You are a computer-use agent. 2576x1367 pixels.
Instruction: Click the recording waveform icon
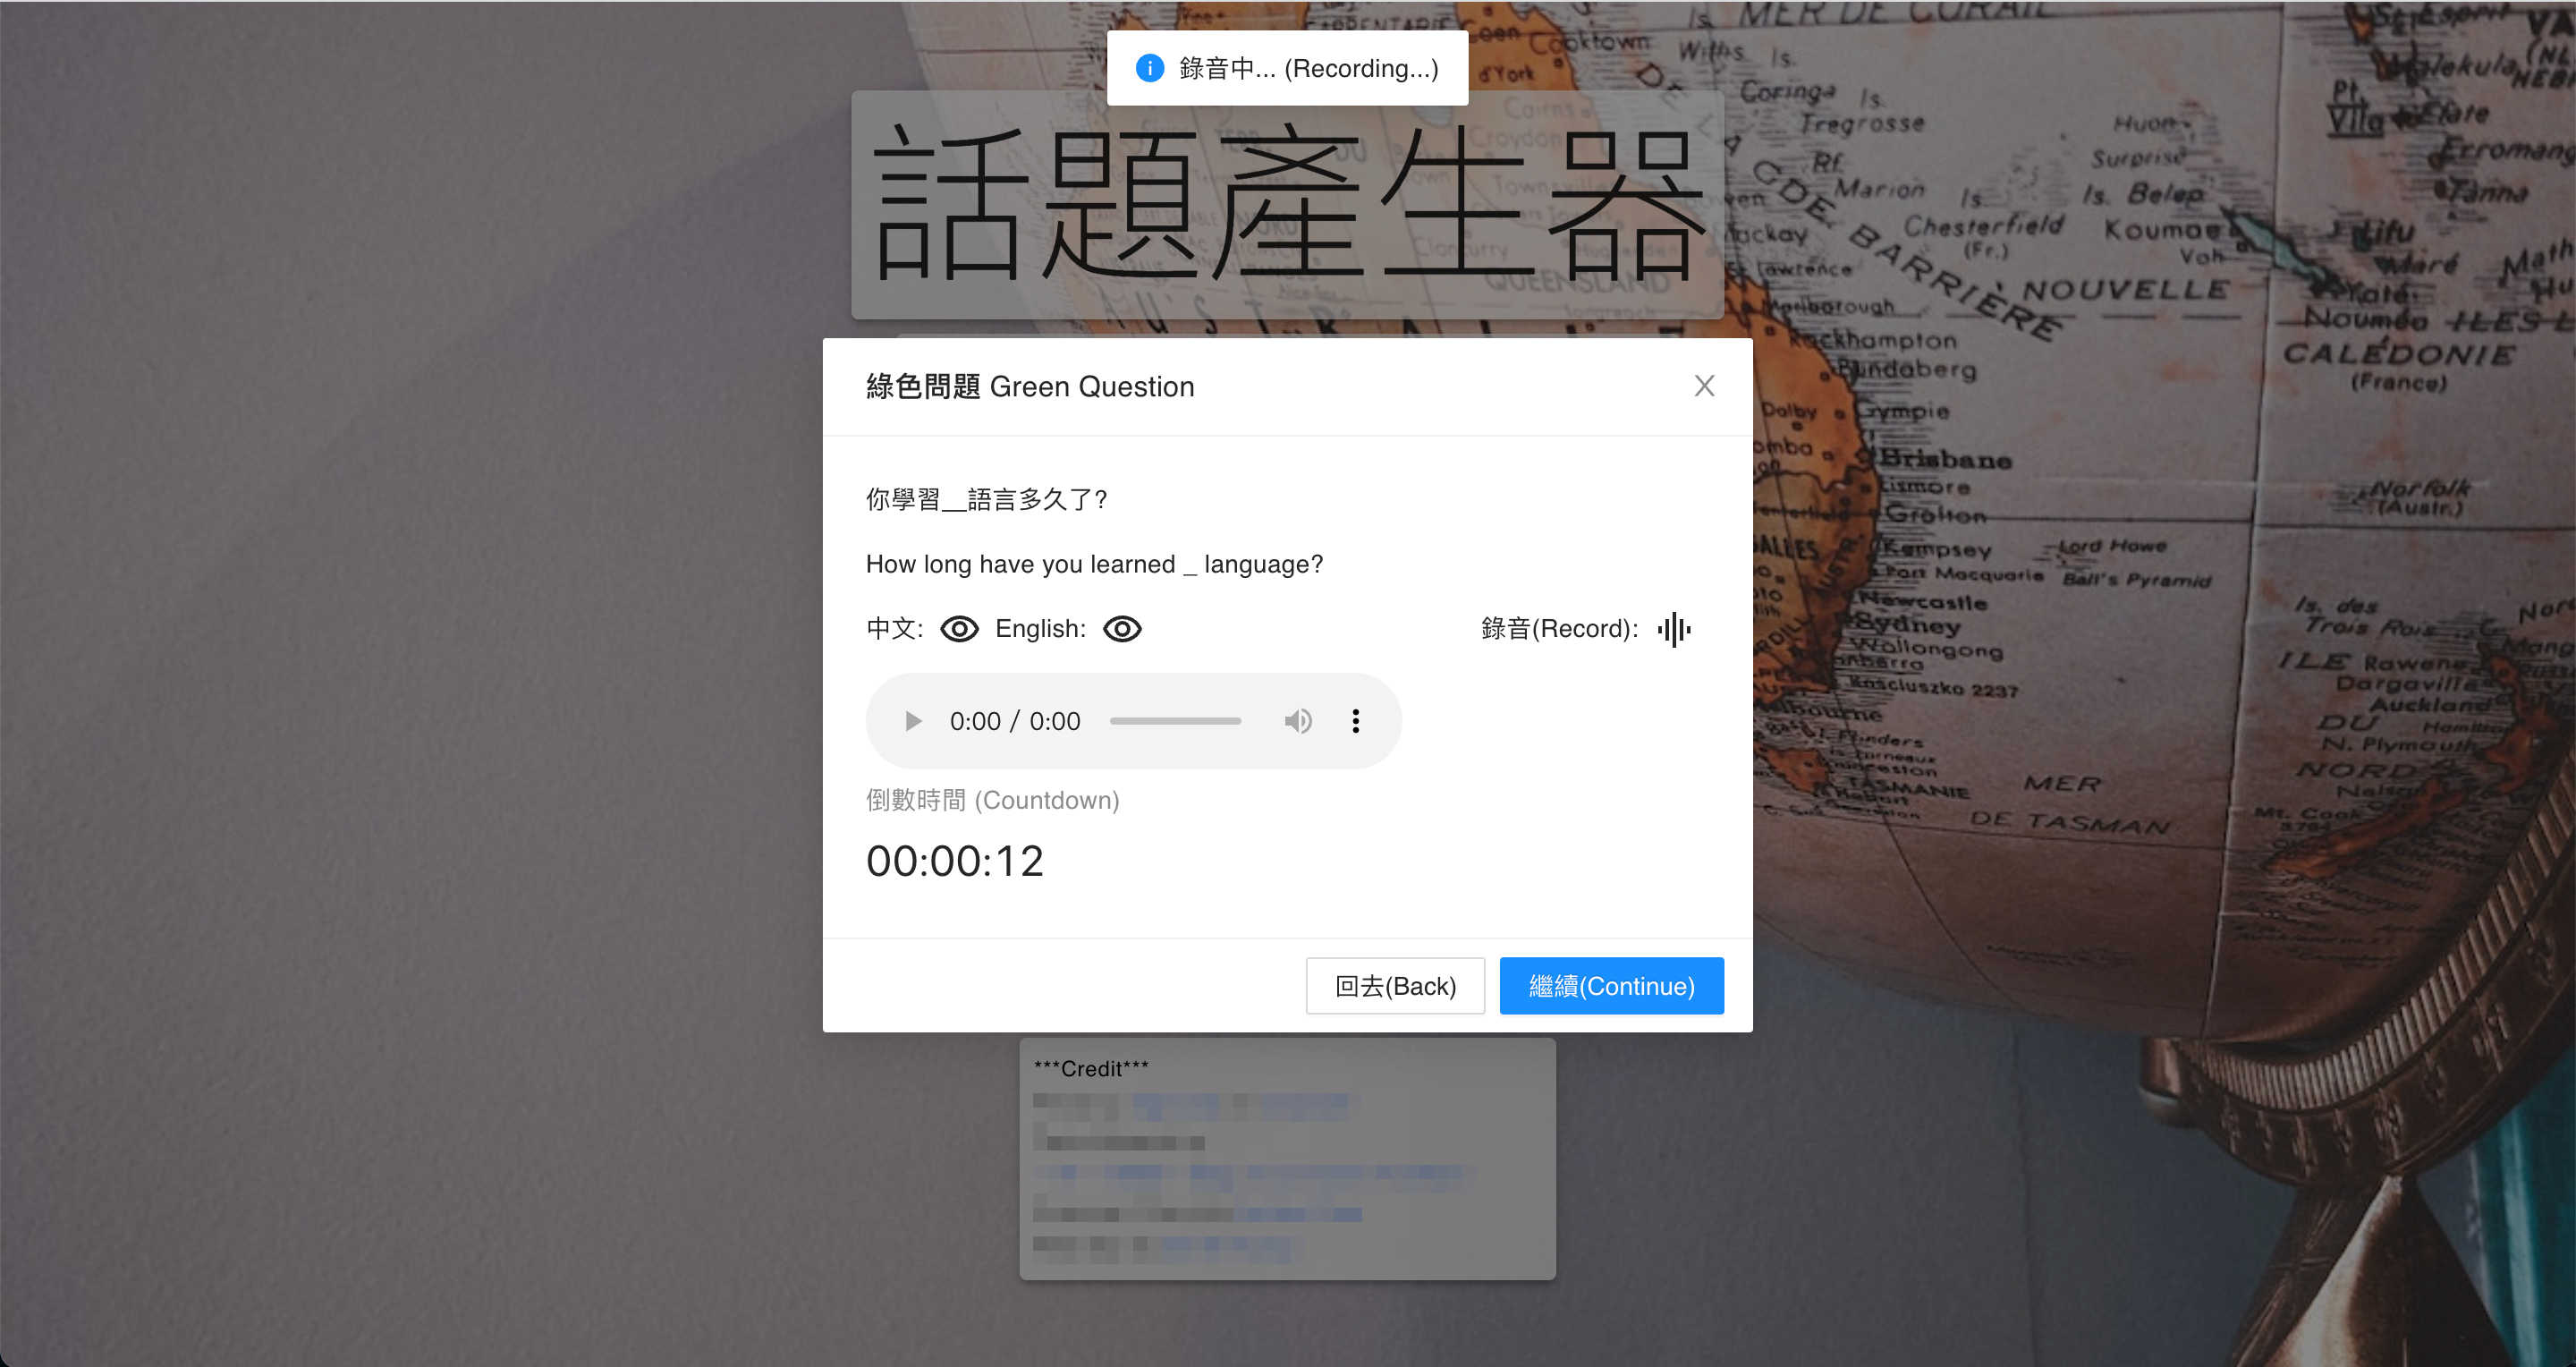pyautogui.click(x=1674, y=629)
